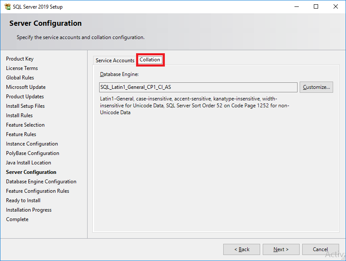346x261 pixels.
Task: Select Product Updates step in sidebar
Action: click(25, 97)
